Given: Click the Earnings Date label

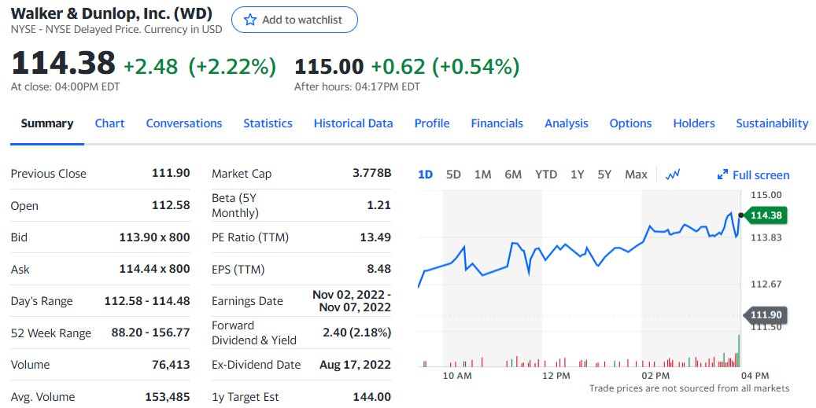Looking at the screenshot, I should tap(247, 301).
